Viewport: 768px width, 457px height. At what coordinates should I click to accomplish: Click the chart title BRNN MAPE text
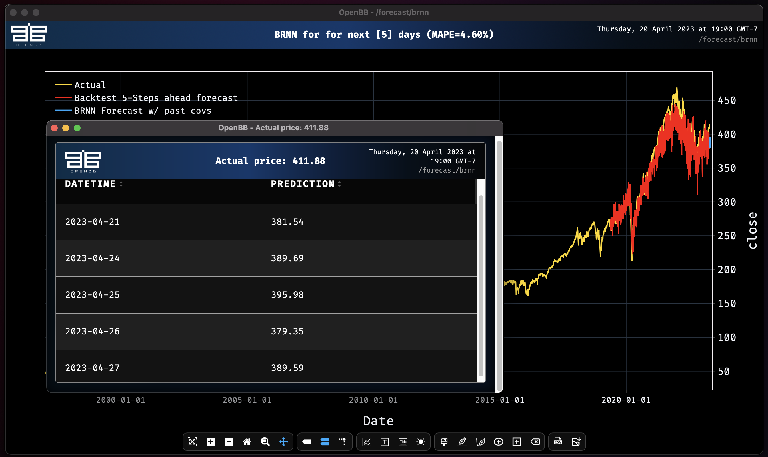384,34
